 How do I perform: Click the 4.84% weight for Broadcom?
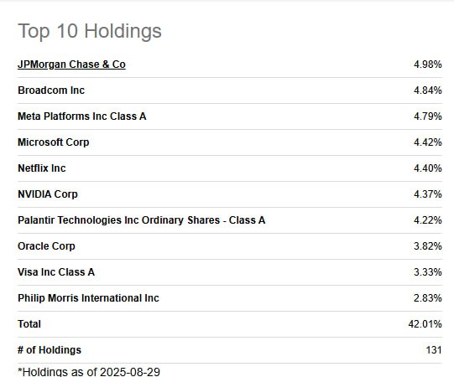[428, 90]
